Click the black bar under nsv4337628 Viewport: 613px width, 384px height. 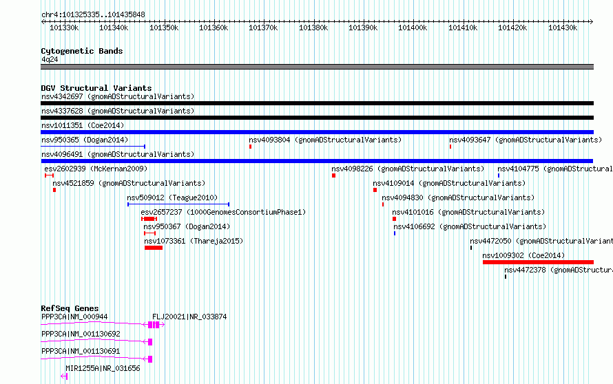pyautogui.click(x=317, y=118)
